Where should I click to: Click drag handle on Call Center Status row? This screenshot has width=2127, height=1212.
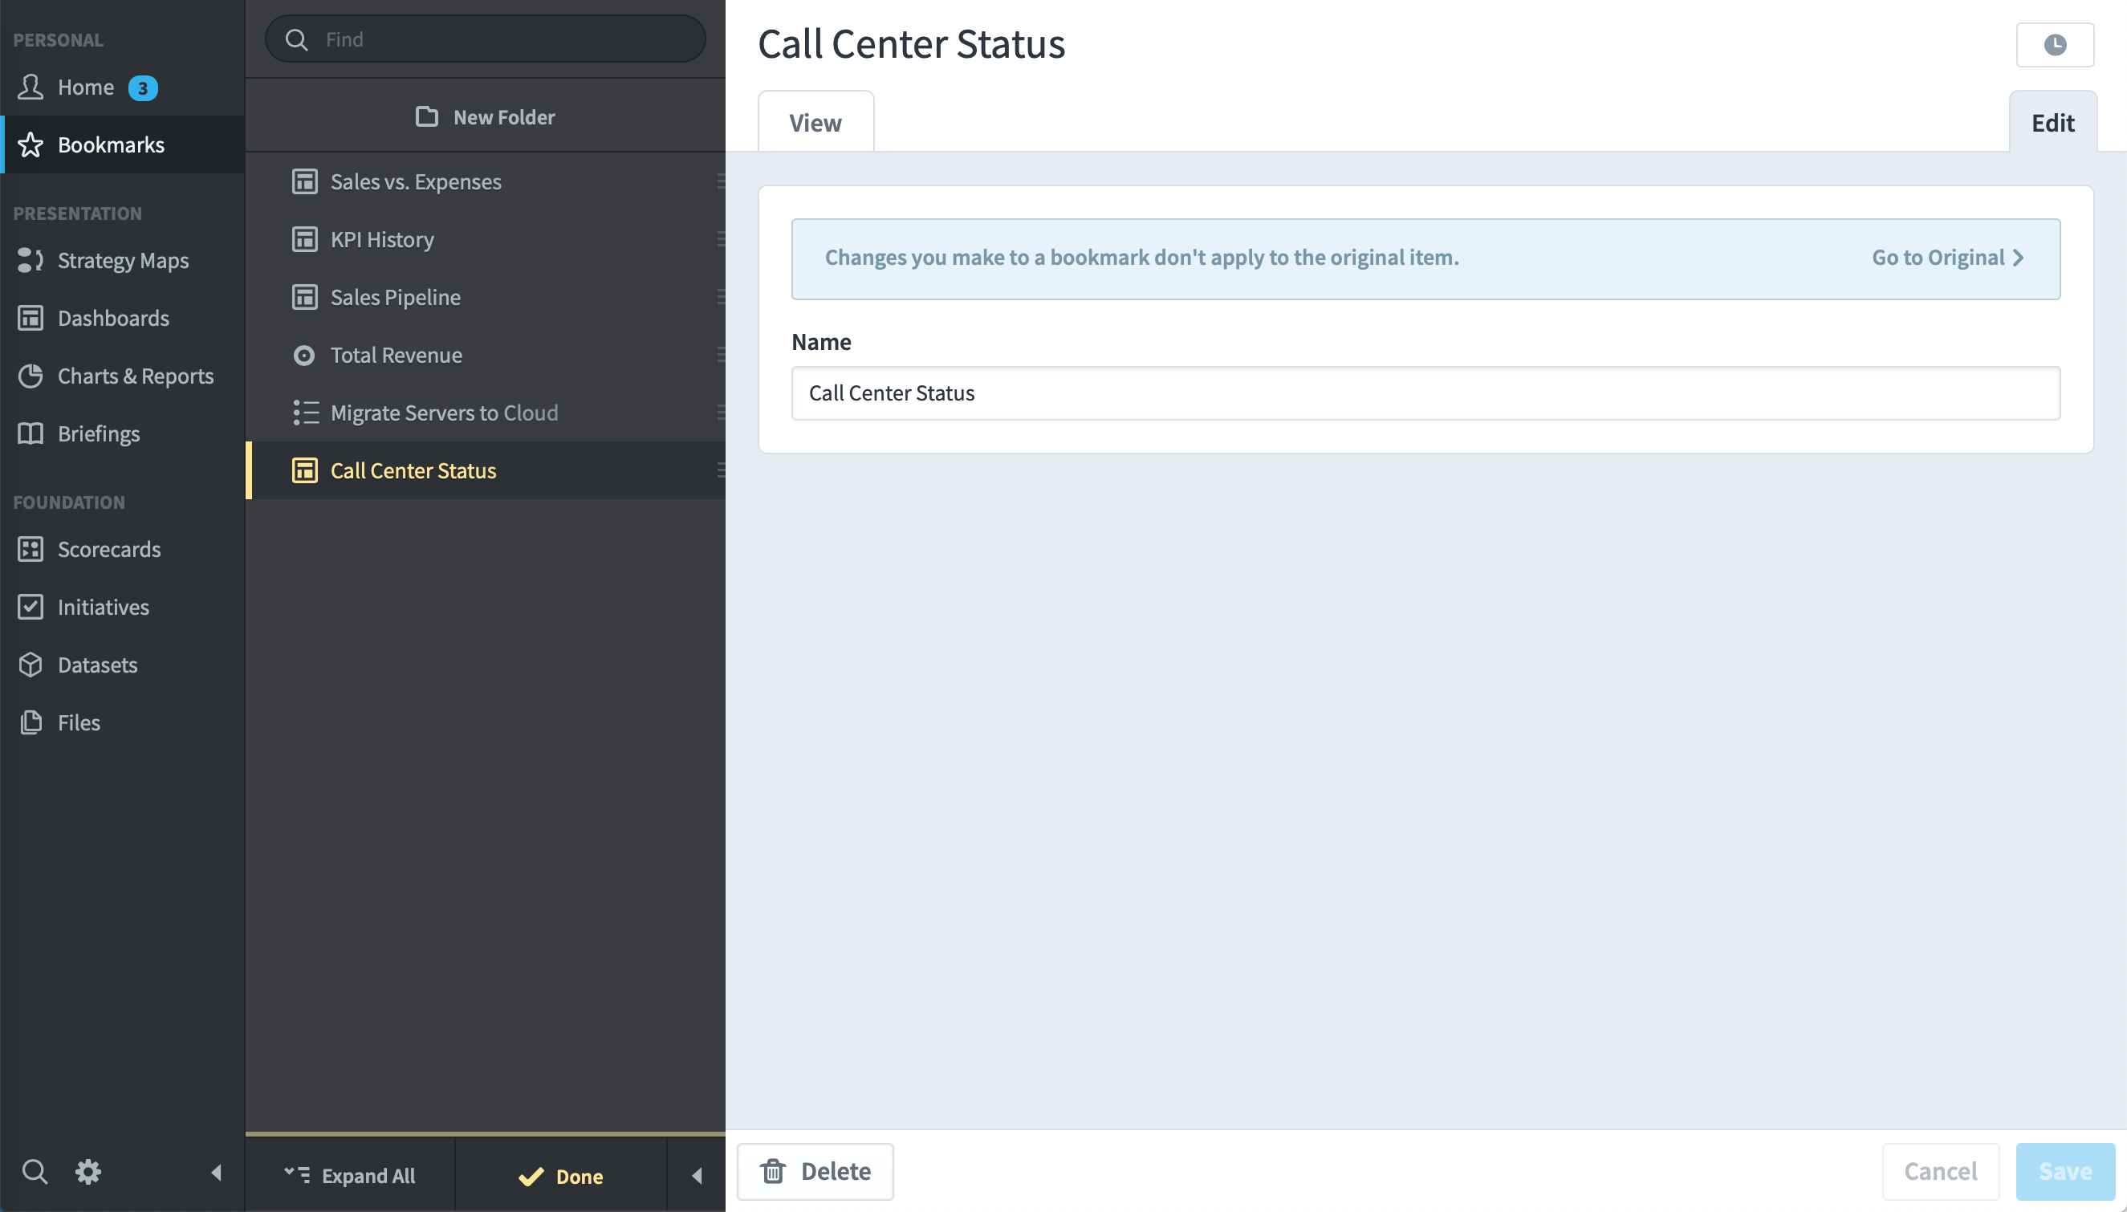721,470
